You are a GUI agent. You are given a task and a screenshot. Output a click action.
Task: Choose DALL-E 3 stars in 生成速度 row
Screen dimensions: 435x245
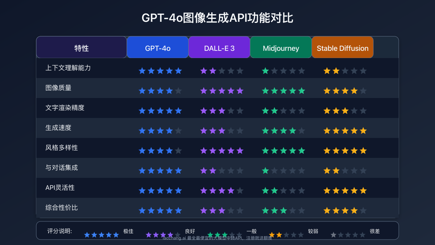tap(222, 131)
